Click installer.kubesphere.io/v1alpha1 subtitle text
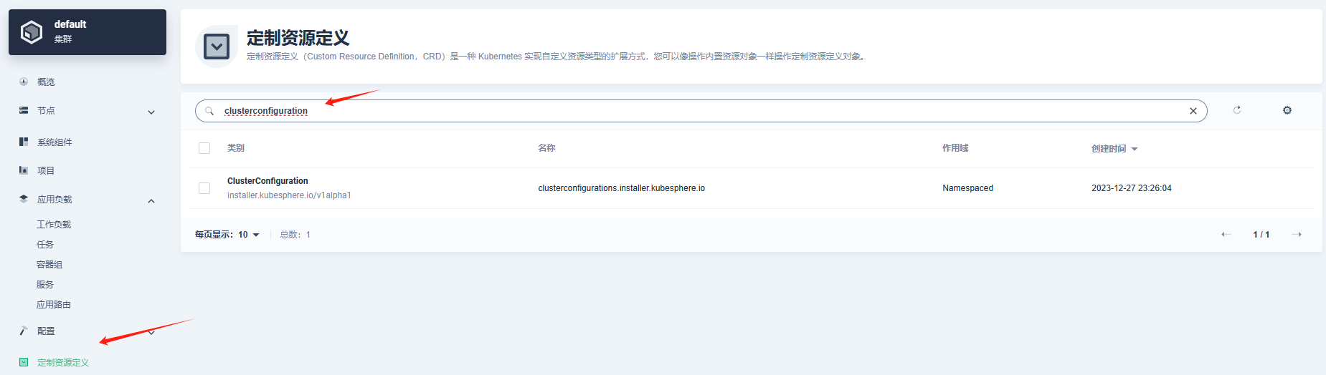Viewport: 1326px width, 375px height. pos(289,195)
